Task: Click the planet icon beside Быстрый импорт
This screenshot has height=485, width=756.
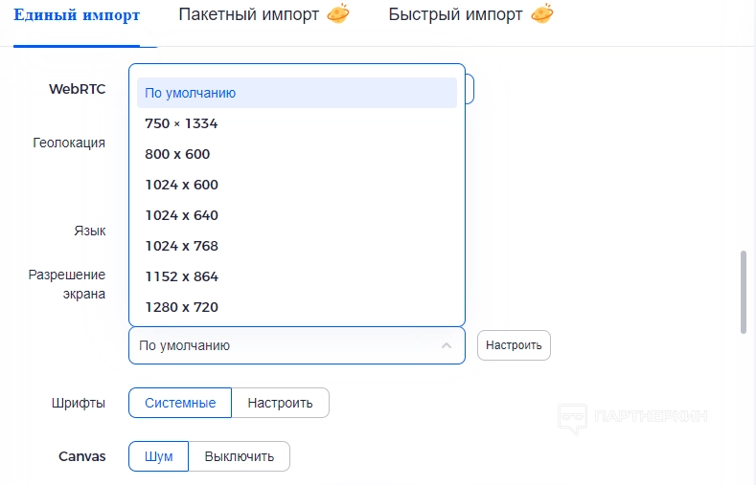Action: 542,14
